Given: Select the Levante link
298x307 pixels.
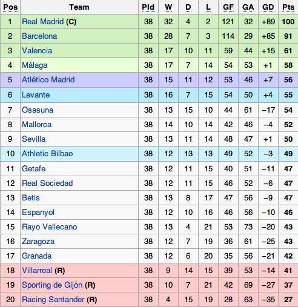Looking at the screenshot, I should (36, 95).
